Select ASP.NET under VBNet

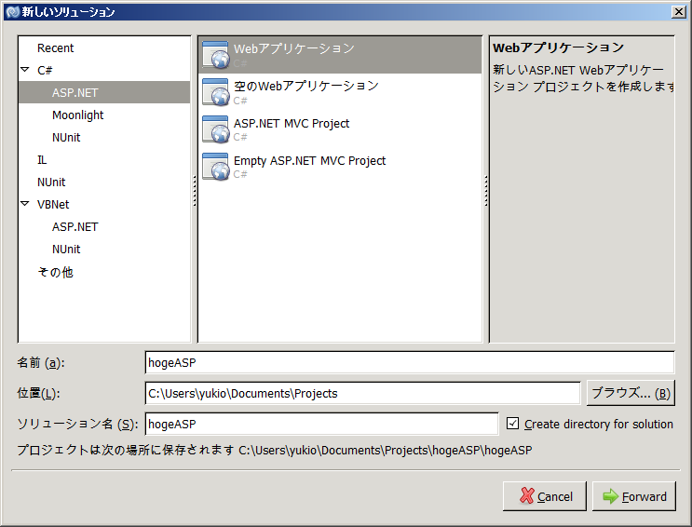75,226
